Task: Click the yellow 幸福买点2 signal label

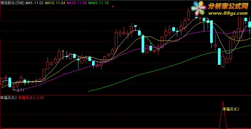Action: click(x=231, y=109)
